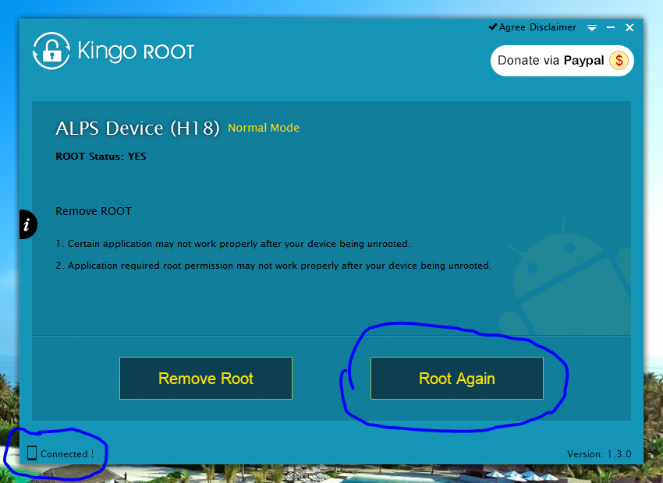
Task: Click the ROOT Status: YES text
Action: (x=101, y=157)
